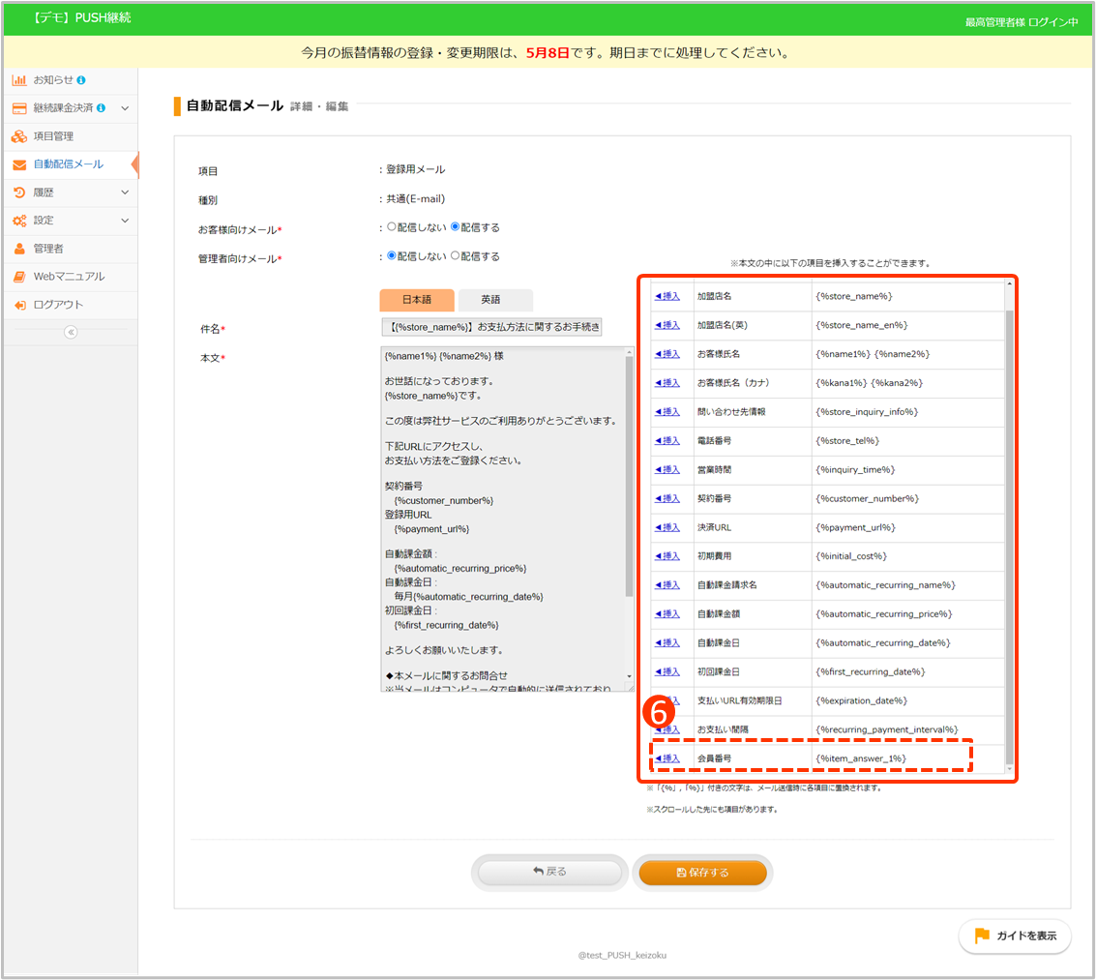Select 配信する for お客様向けメール
Viewport: 1096px width, 980px height.
tap(456, 227)
